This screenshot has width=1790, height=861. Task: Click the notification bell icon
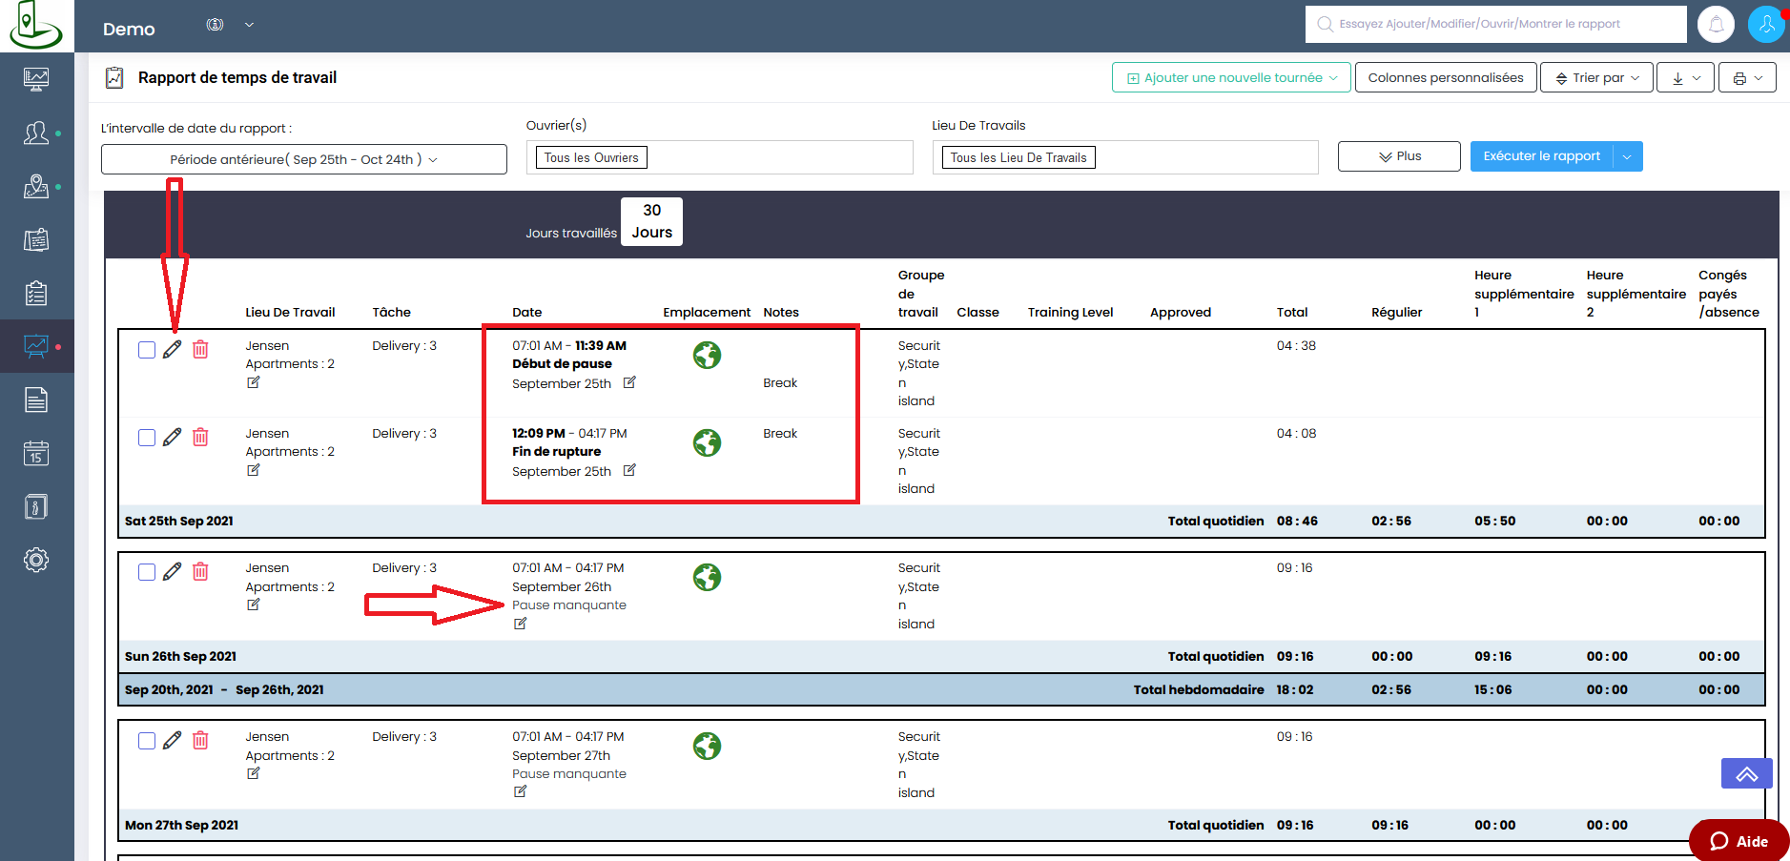pyautogui.click(x=1716, y=25)
